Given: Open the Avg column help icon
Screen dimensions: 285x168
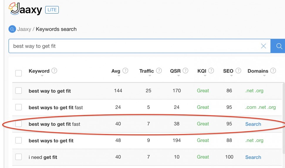Looking at the screenshot, I should tap(125, 71).
